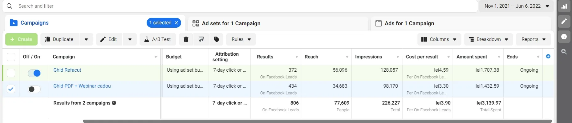572x123 pixels.
Task: Delete the selected campaign with trash icon
Action: 186,39
